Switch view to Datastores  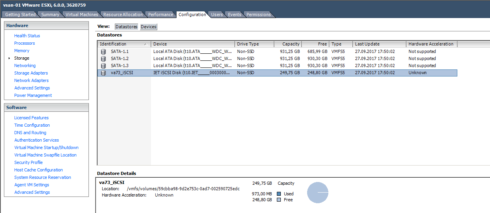127,27
